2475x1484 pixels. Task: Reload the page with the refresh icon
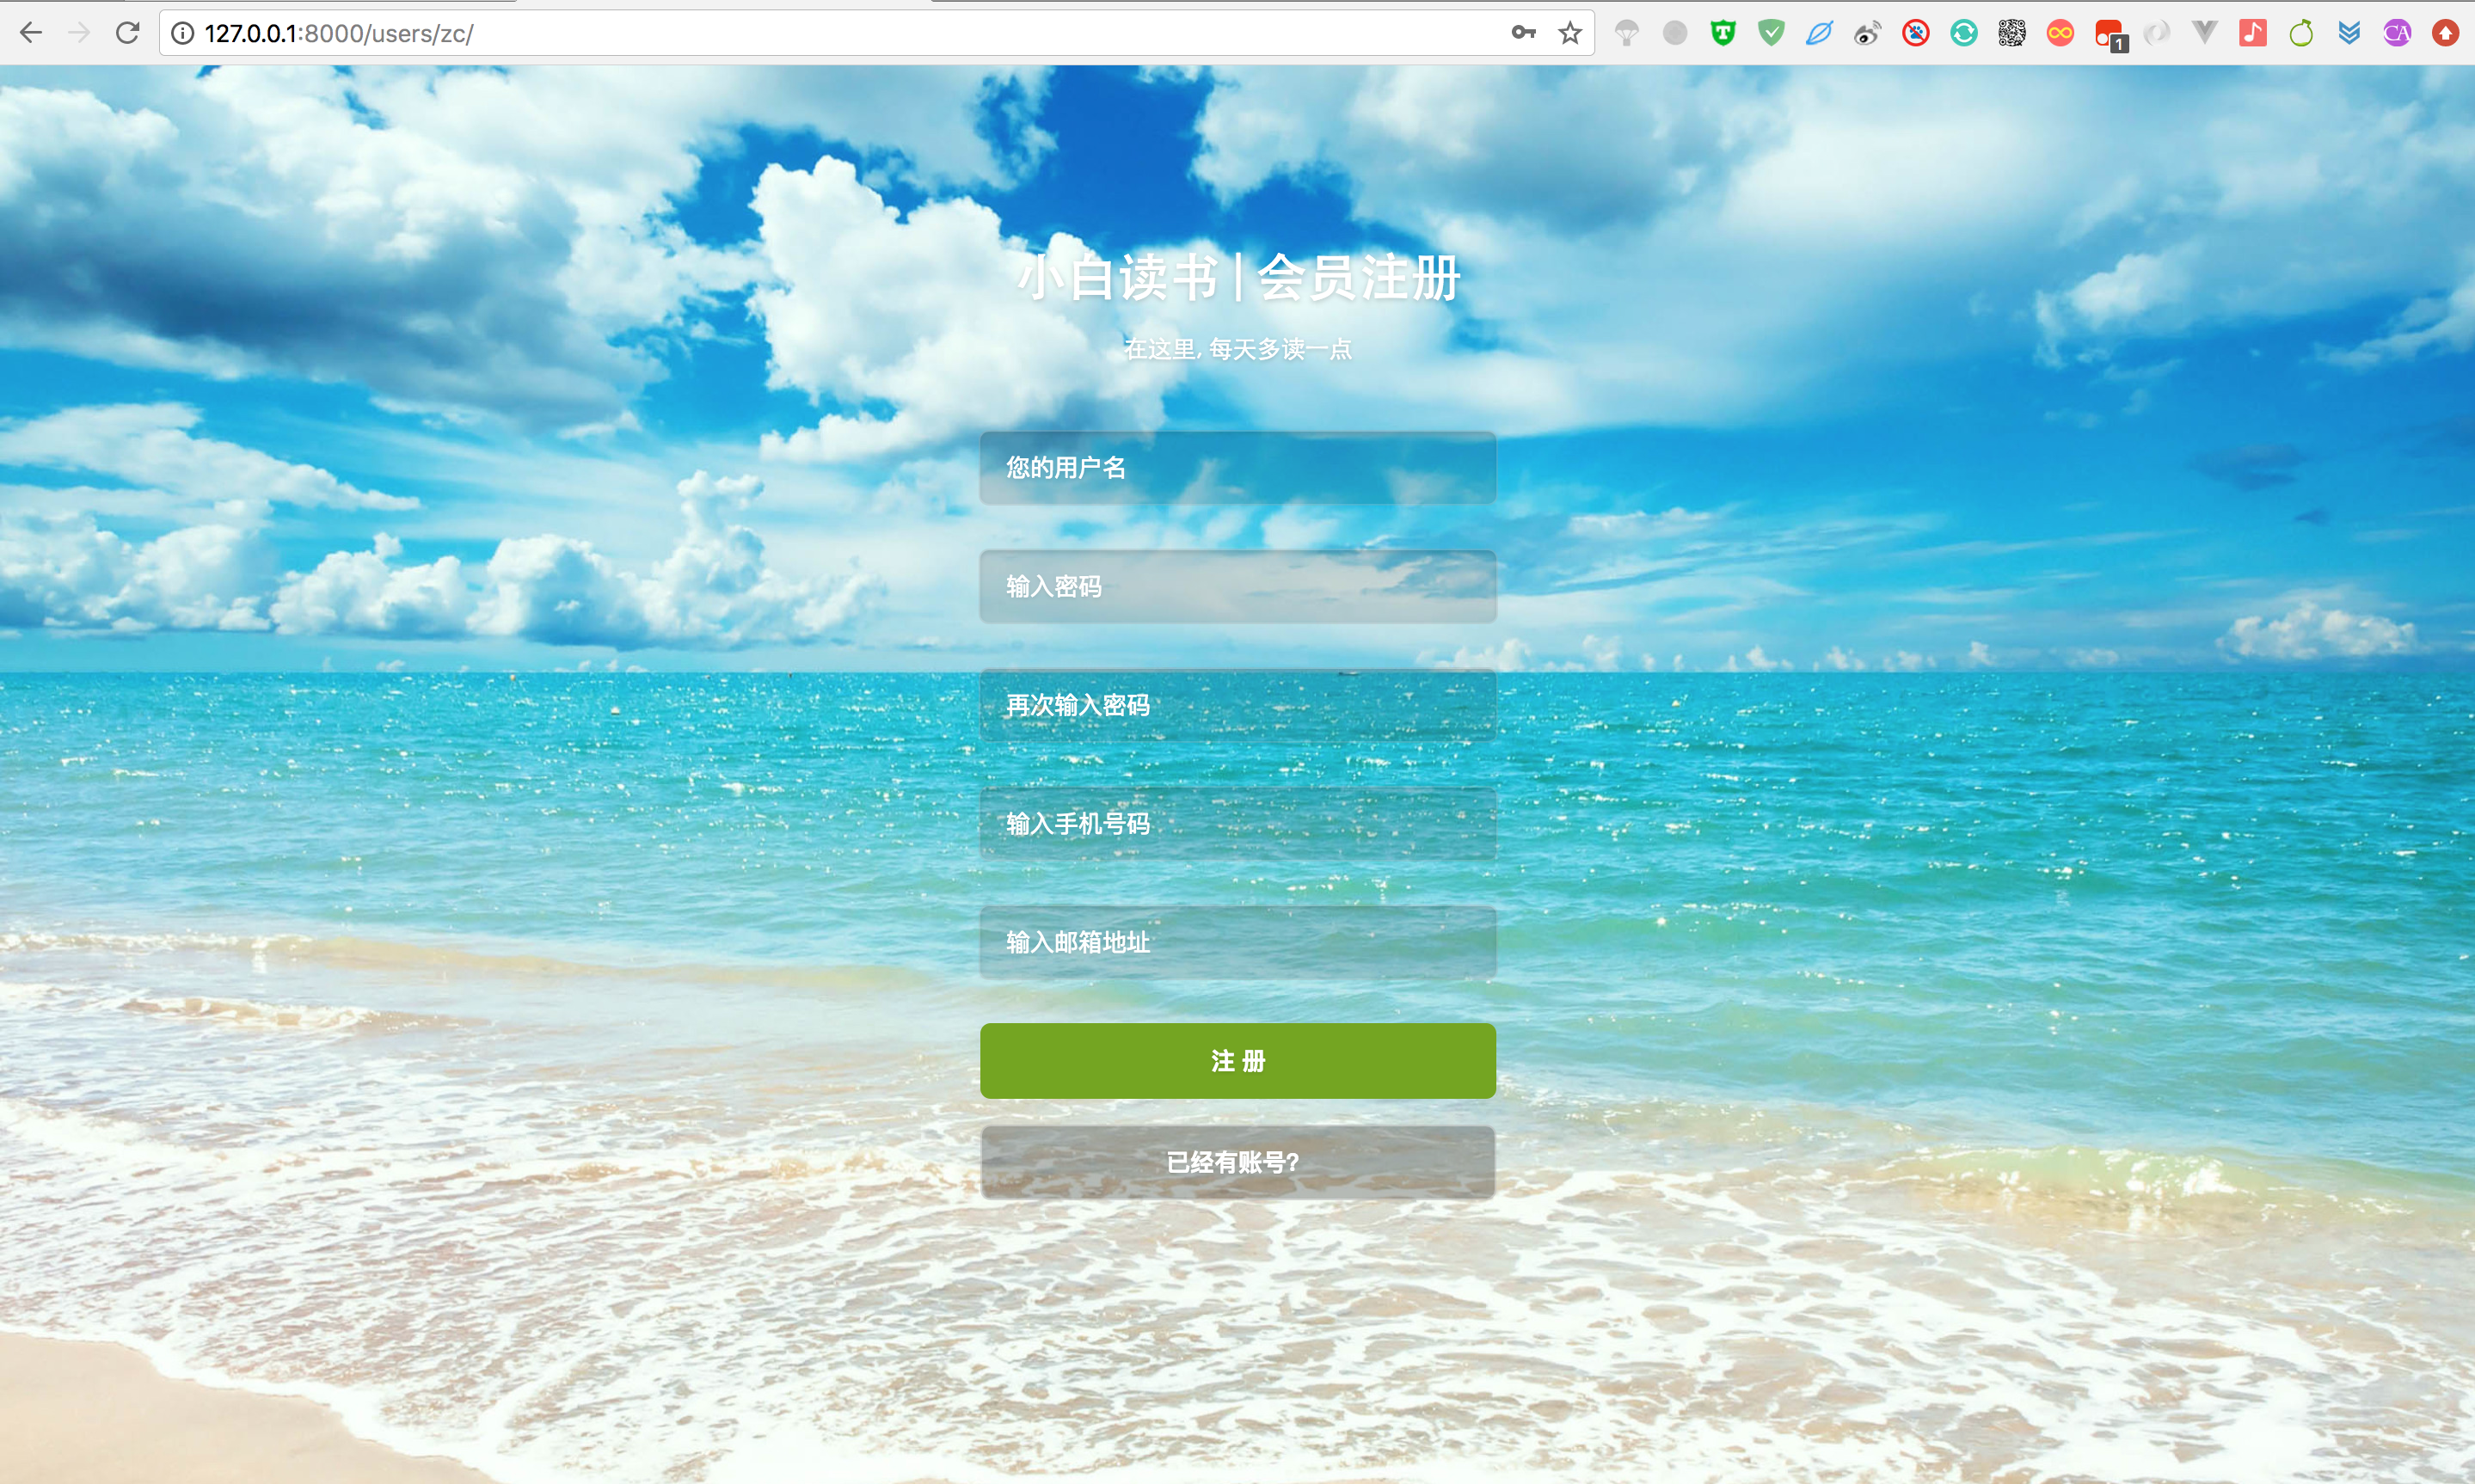point(127,33)
